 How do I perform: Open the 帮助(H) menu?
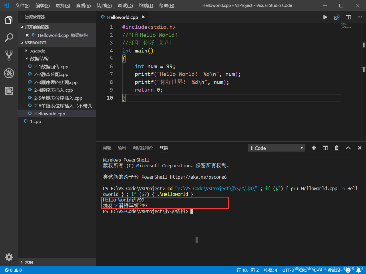(x=167, y=5)
